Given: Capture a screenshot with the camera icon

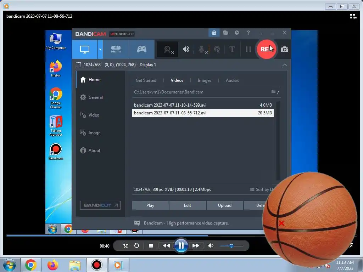Looking at the screenshot, I should coord(285,49).
